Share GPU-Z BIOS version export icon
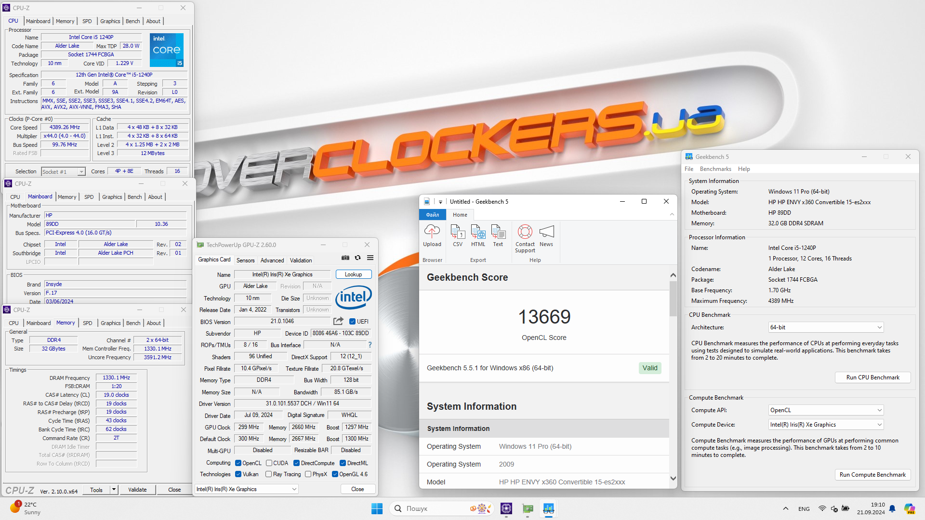The height and width of the screenshot is (520, 925). tap(338, 321)
